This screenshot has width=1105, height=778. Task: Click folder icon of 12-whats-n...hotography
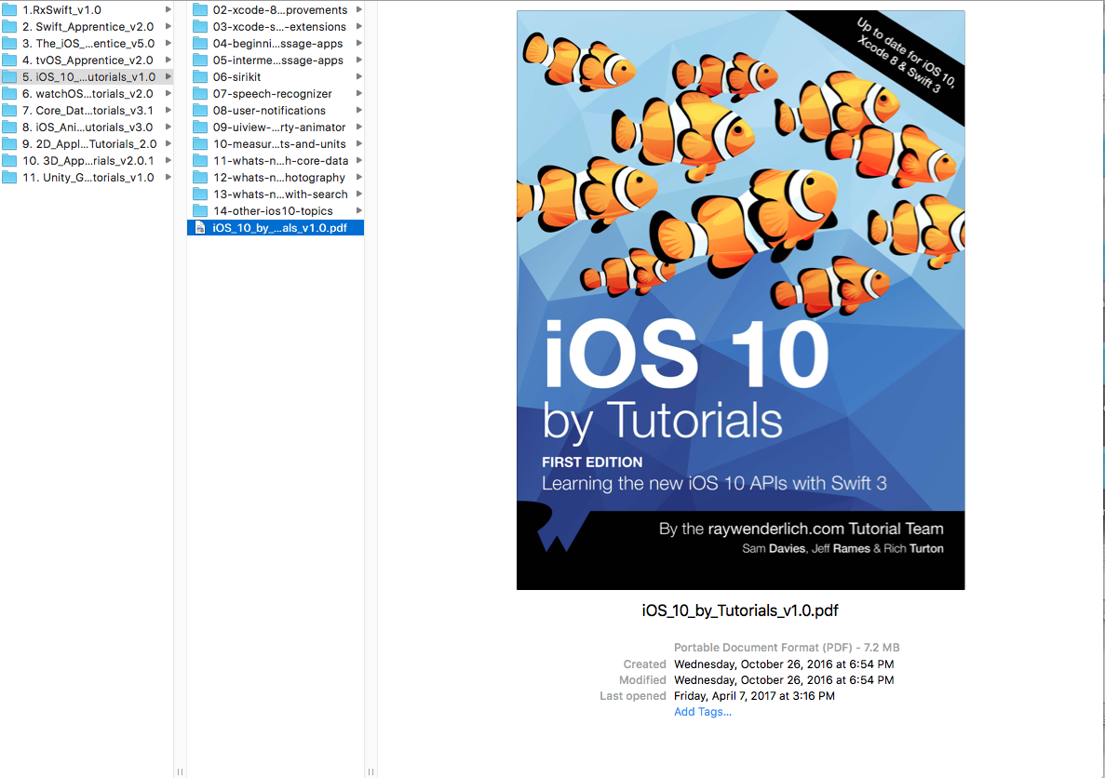[200, 178]
